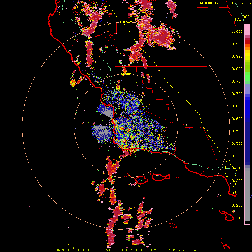
Task: Select the 0.360 scale value
Action: (x=237, y=181)
